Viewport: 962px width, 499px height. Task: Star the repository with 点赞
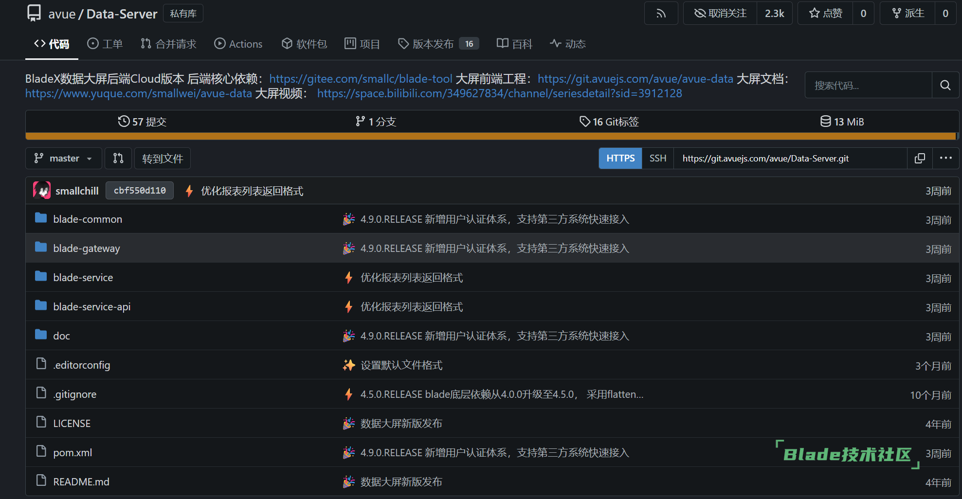point(825,14)
